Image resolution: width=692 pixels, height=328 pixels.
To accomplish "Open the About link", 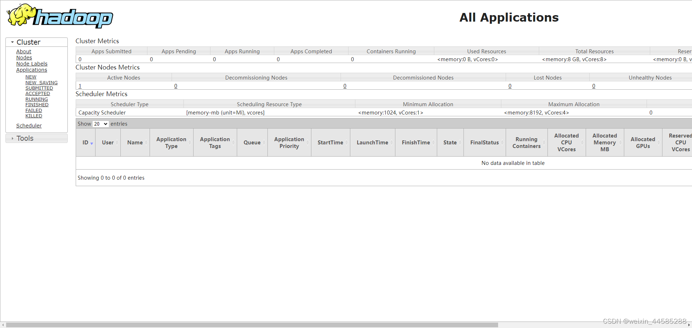I will [x=23, y=51].
